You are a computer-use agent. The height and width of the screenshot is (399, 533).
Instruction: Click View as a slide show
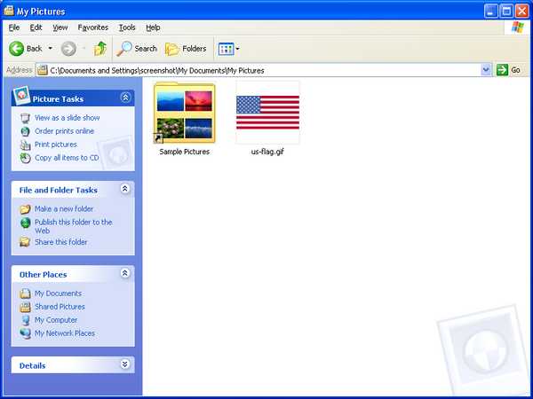pos(68,118)
